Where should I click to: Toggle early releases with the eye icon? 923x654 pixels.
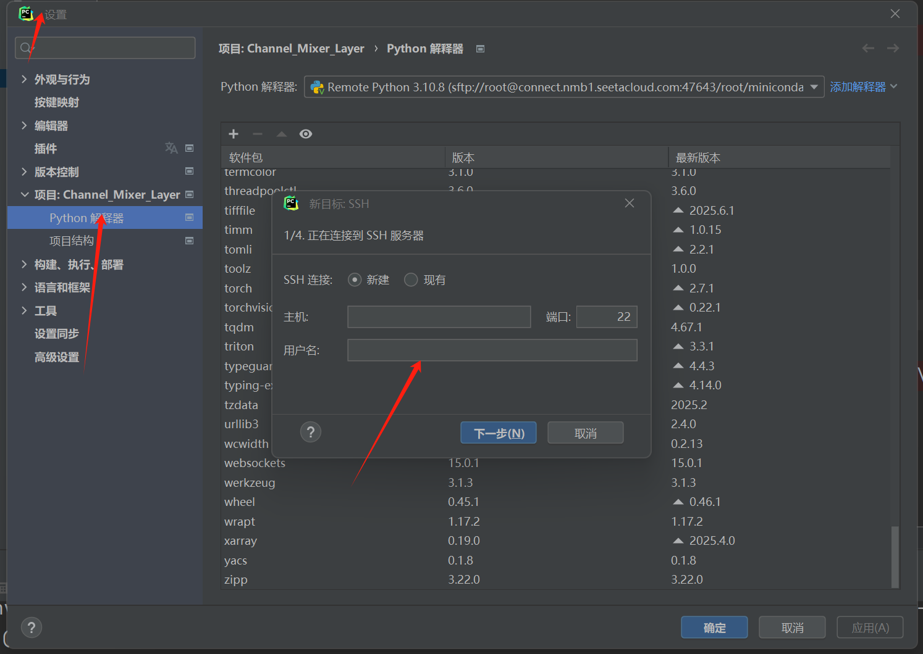point(306,133)
